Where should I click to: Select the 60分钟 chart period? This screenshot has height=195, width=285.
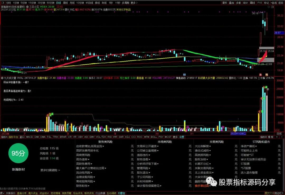point(50,3)
